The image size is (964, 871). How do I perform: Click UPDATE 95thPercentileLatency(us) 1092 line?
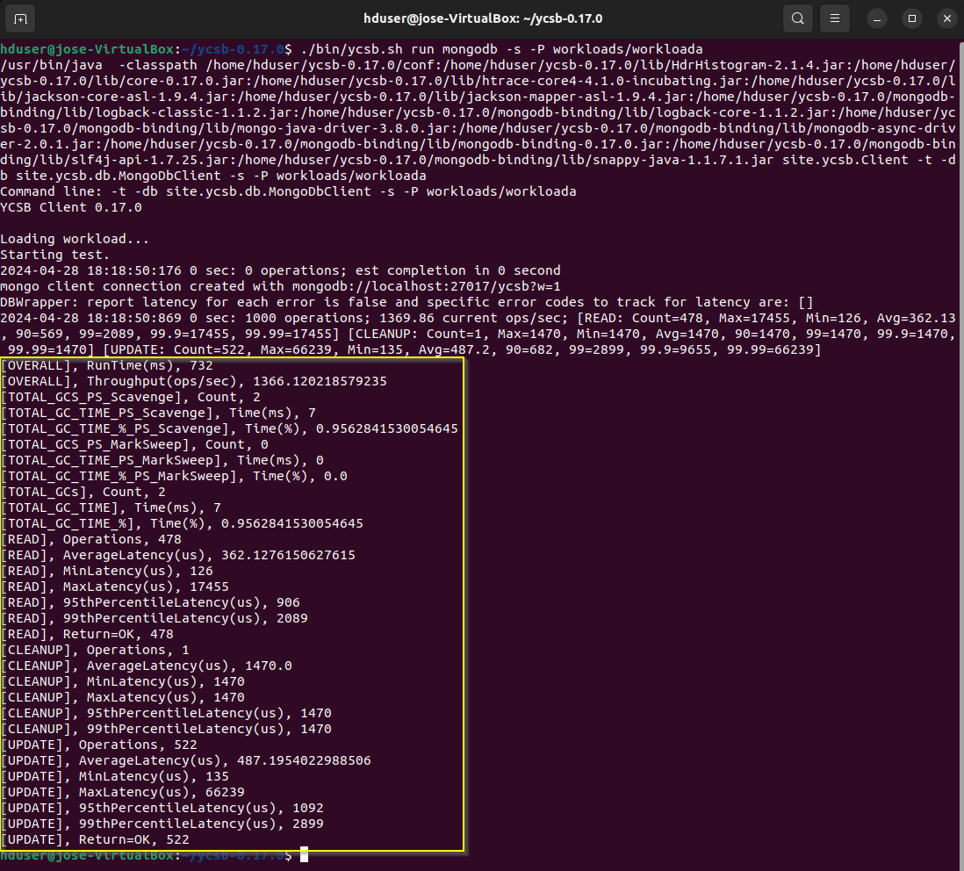tap(162, 809)
